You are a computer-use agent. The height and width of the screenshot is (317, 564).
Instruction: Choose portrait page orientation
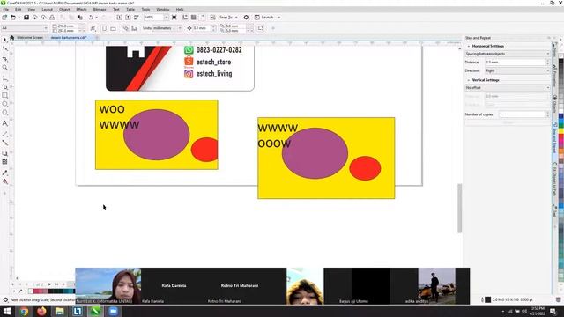(x=104, y=28)
